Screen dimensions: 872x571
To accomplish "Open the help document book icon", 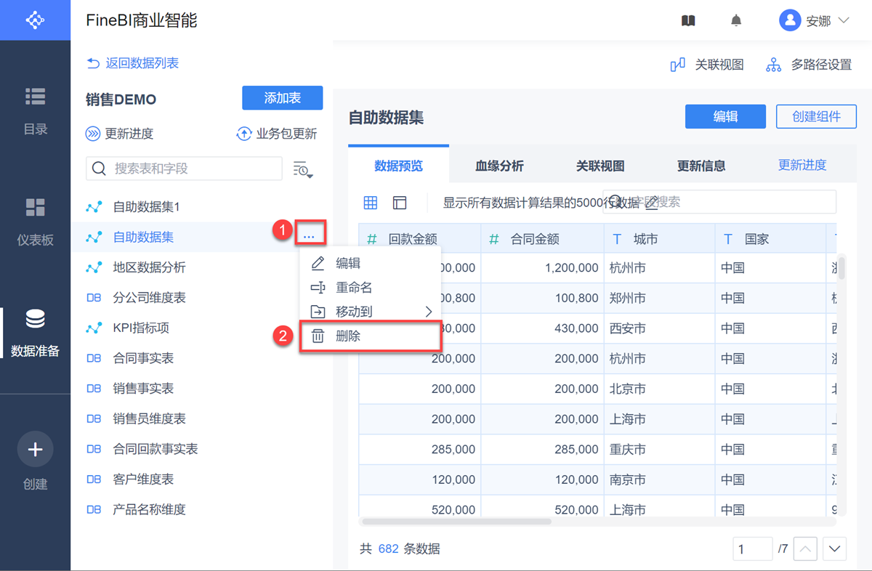I will point(688,21).
